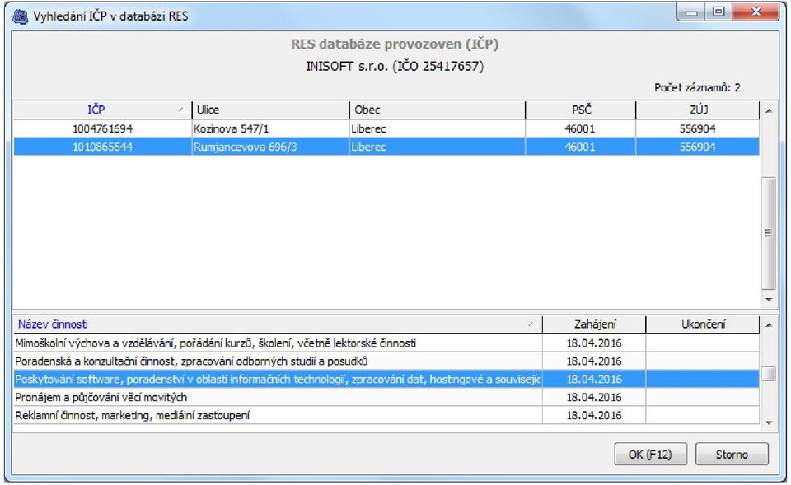Click Liberec in the Kozinova row

438,128
